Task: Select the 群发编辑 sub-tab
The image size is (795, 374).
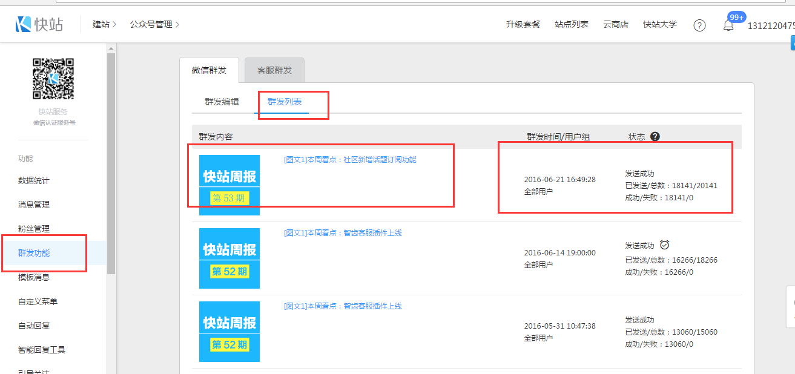Action: [222, 102]
